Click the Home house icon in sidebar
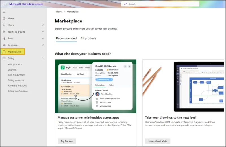This screenshot has height=147, width=226. 4,18
